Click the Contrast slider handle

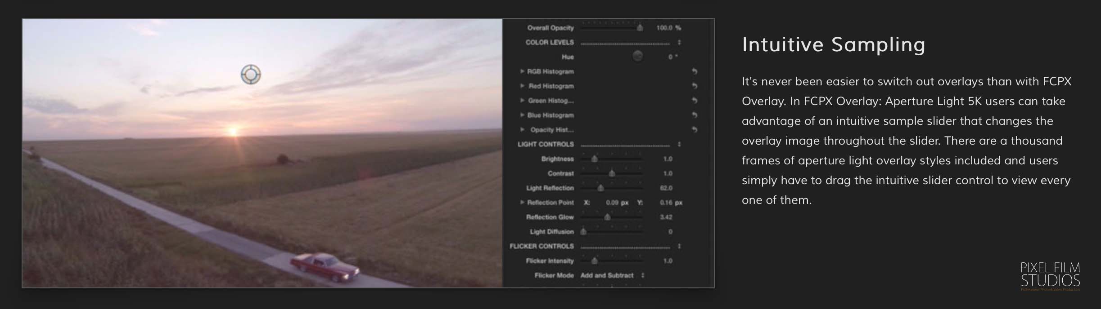[612, 173]
